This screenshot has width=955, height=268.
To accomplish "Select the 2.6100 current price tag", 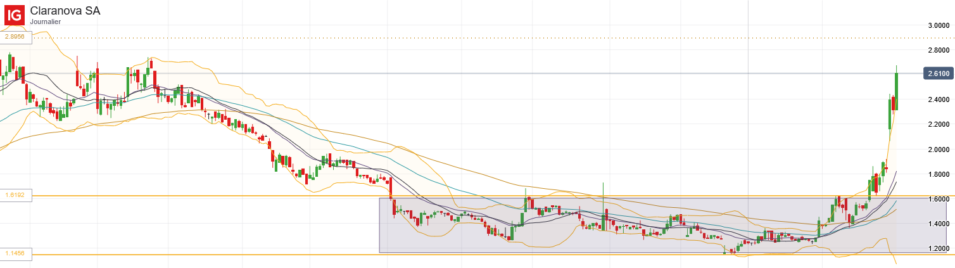I will [x=938, y=73].
